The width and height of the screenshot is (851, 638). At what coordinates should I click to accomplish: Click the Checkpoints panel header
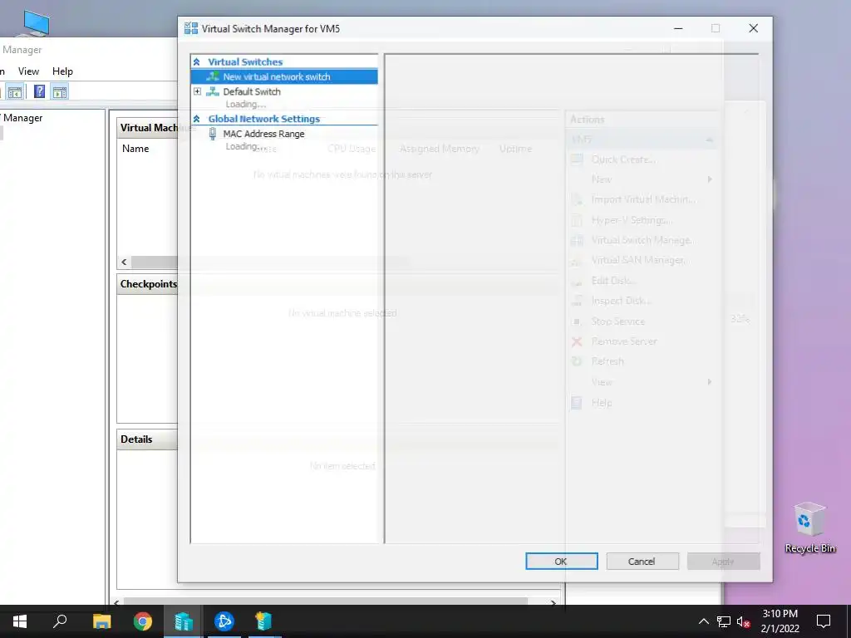click(x=148, y=284)
